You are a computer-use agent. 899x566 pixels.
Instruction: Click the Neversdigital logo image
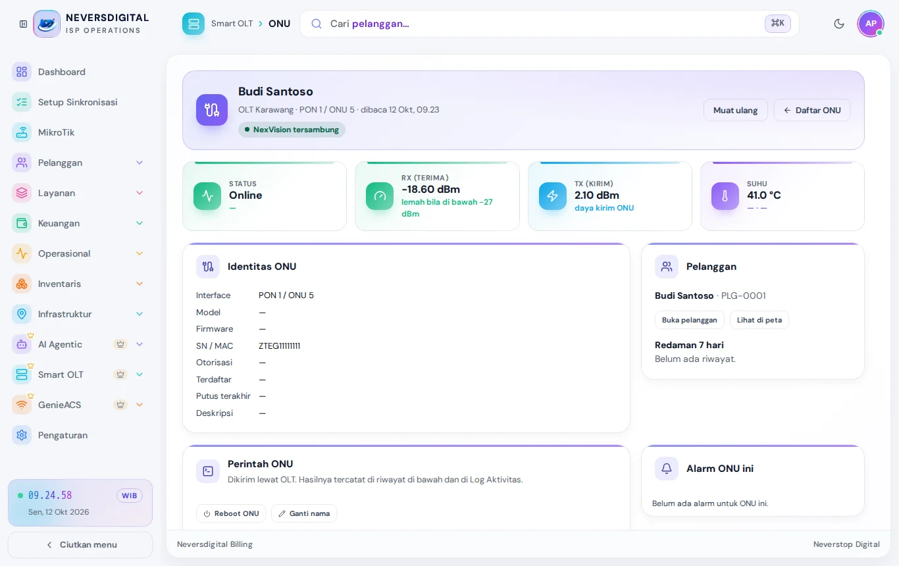coord(47,24)
